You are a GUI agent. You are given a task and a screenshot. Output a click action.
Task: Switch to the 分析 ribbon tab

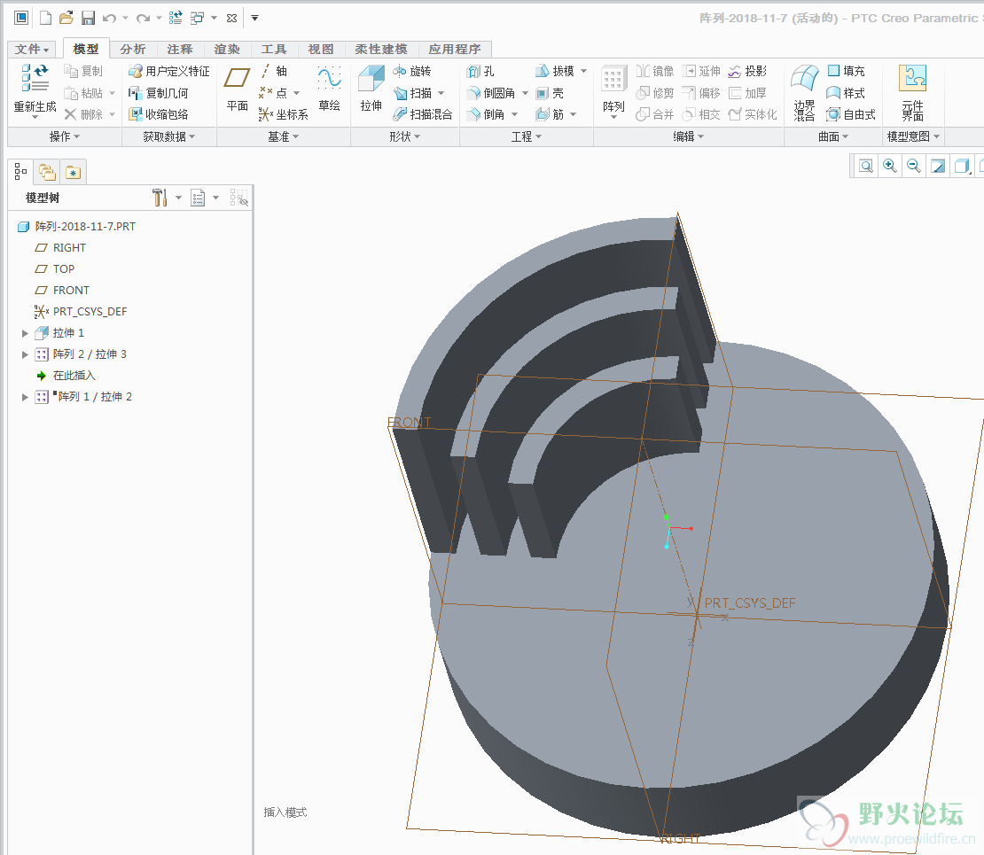tap(133, 49)
